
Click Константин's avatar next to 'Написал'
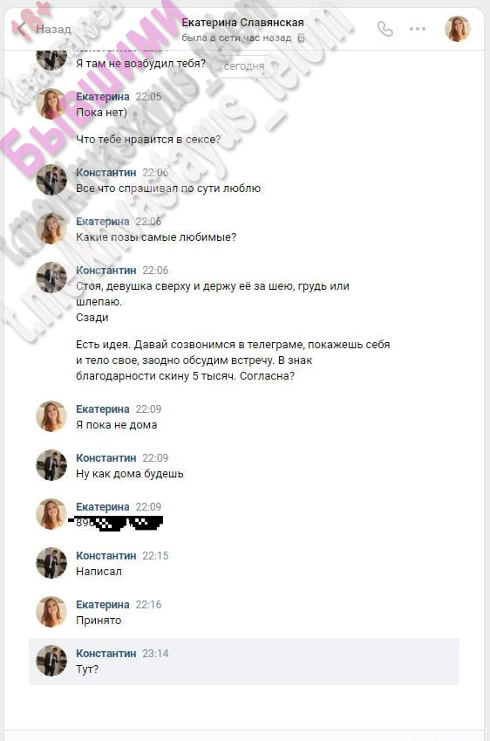pos(51,563)
